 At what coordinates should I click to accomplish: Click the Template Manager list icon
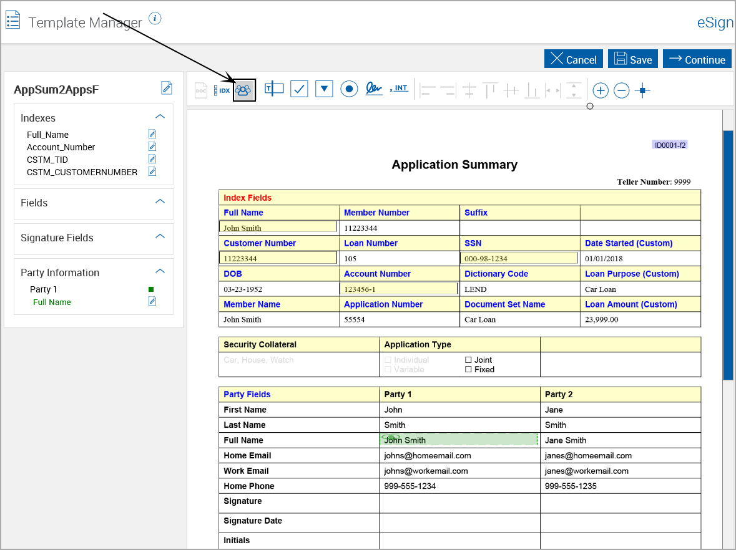pyautogui.click(x=12, y=20)
